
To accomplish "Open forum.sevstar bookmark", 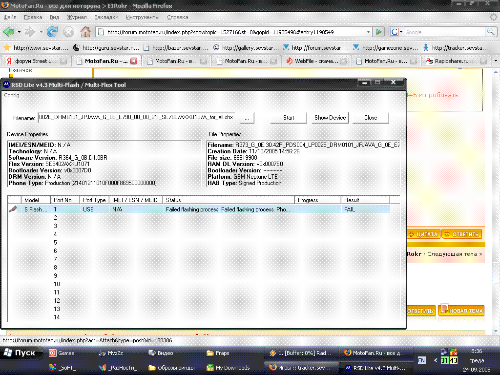I will 316,48.
